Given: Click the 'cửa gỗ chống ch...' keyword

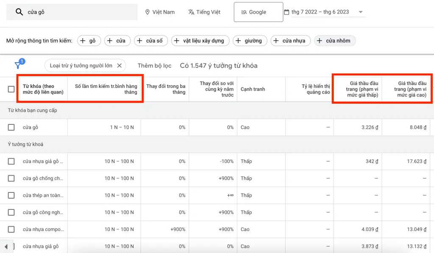Looking at the screenshot, I should [x=43, y=179].
